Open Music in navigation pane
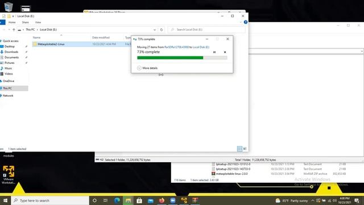This screenshot has width=364, height=205. [8, 68]
